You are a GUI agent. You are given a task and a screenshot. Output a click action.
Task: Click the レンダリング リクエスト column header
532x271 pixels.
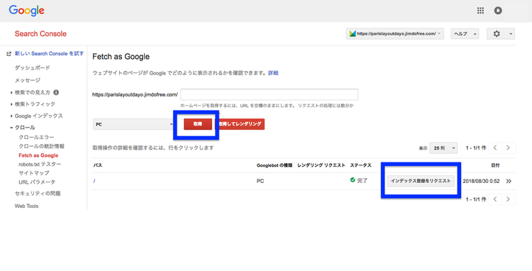(x=321, y=165)
